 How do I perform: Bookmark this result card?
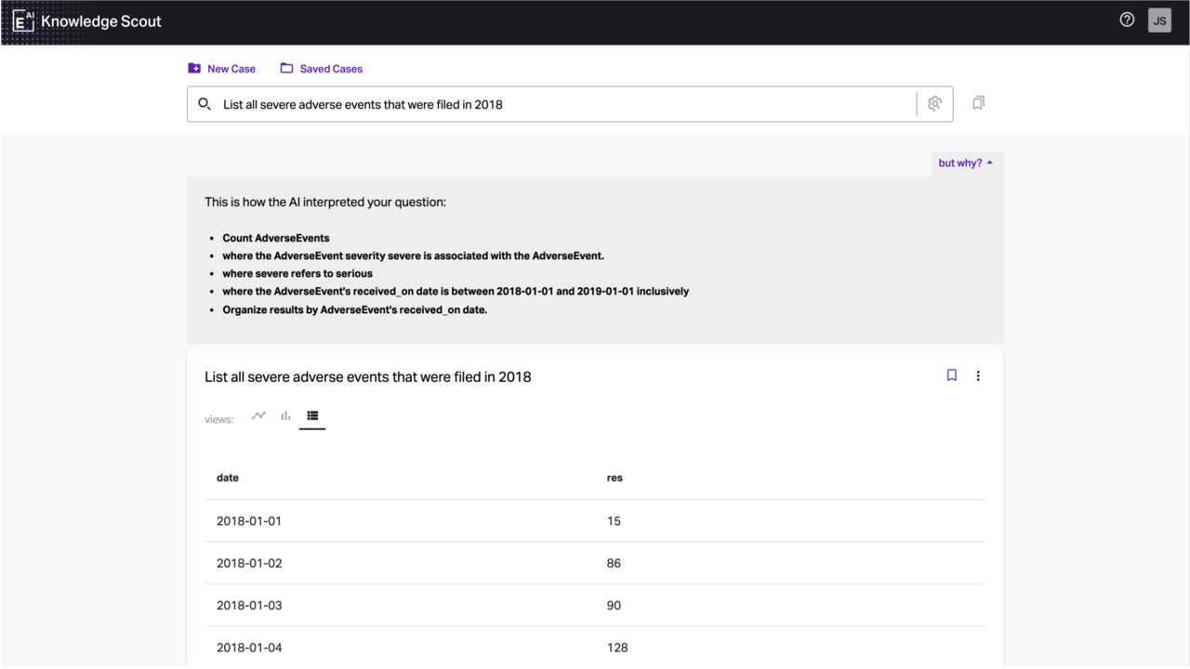click(x=951, y=375)
